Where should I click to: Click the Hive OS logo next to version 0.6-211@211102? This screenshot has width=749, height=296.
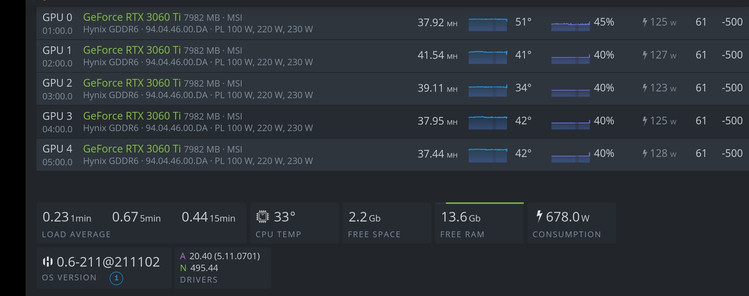(47, 261)
